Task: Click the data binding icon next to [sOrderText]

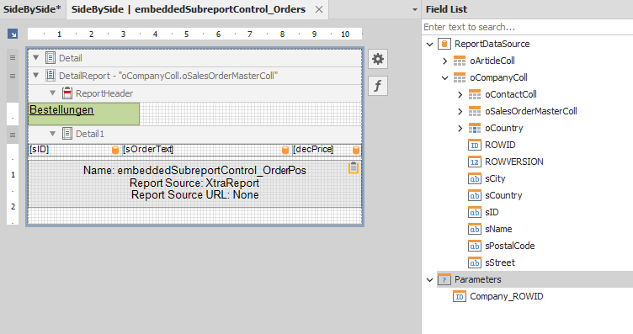Action: coord(285,150)
